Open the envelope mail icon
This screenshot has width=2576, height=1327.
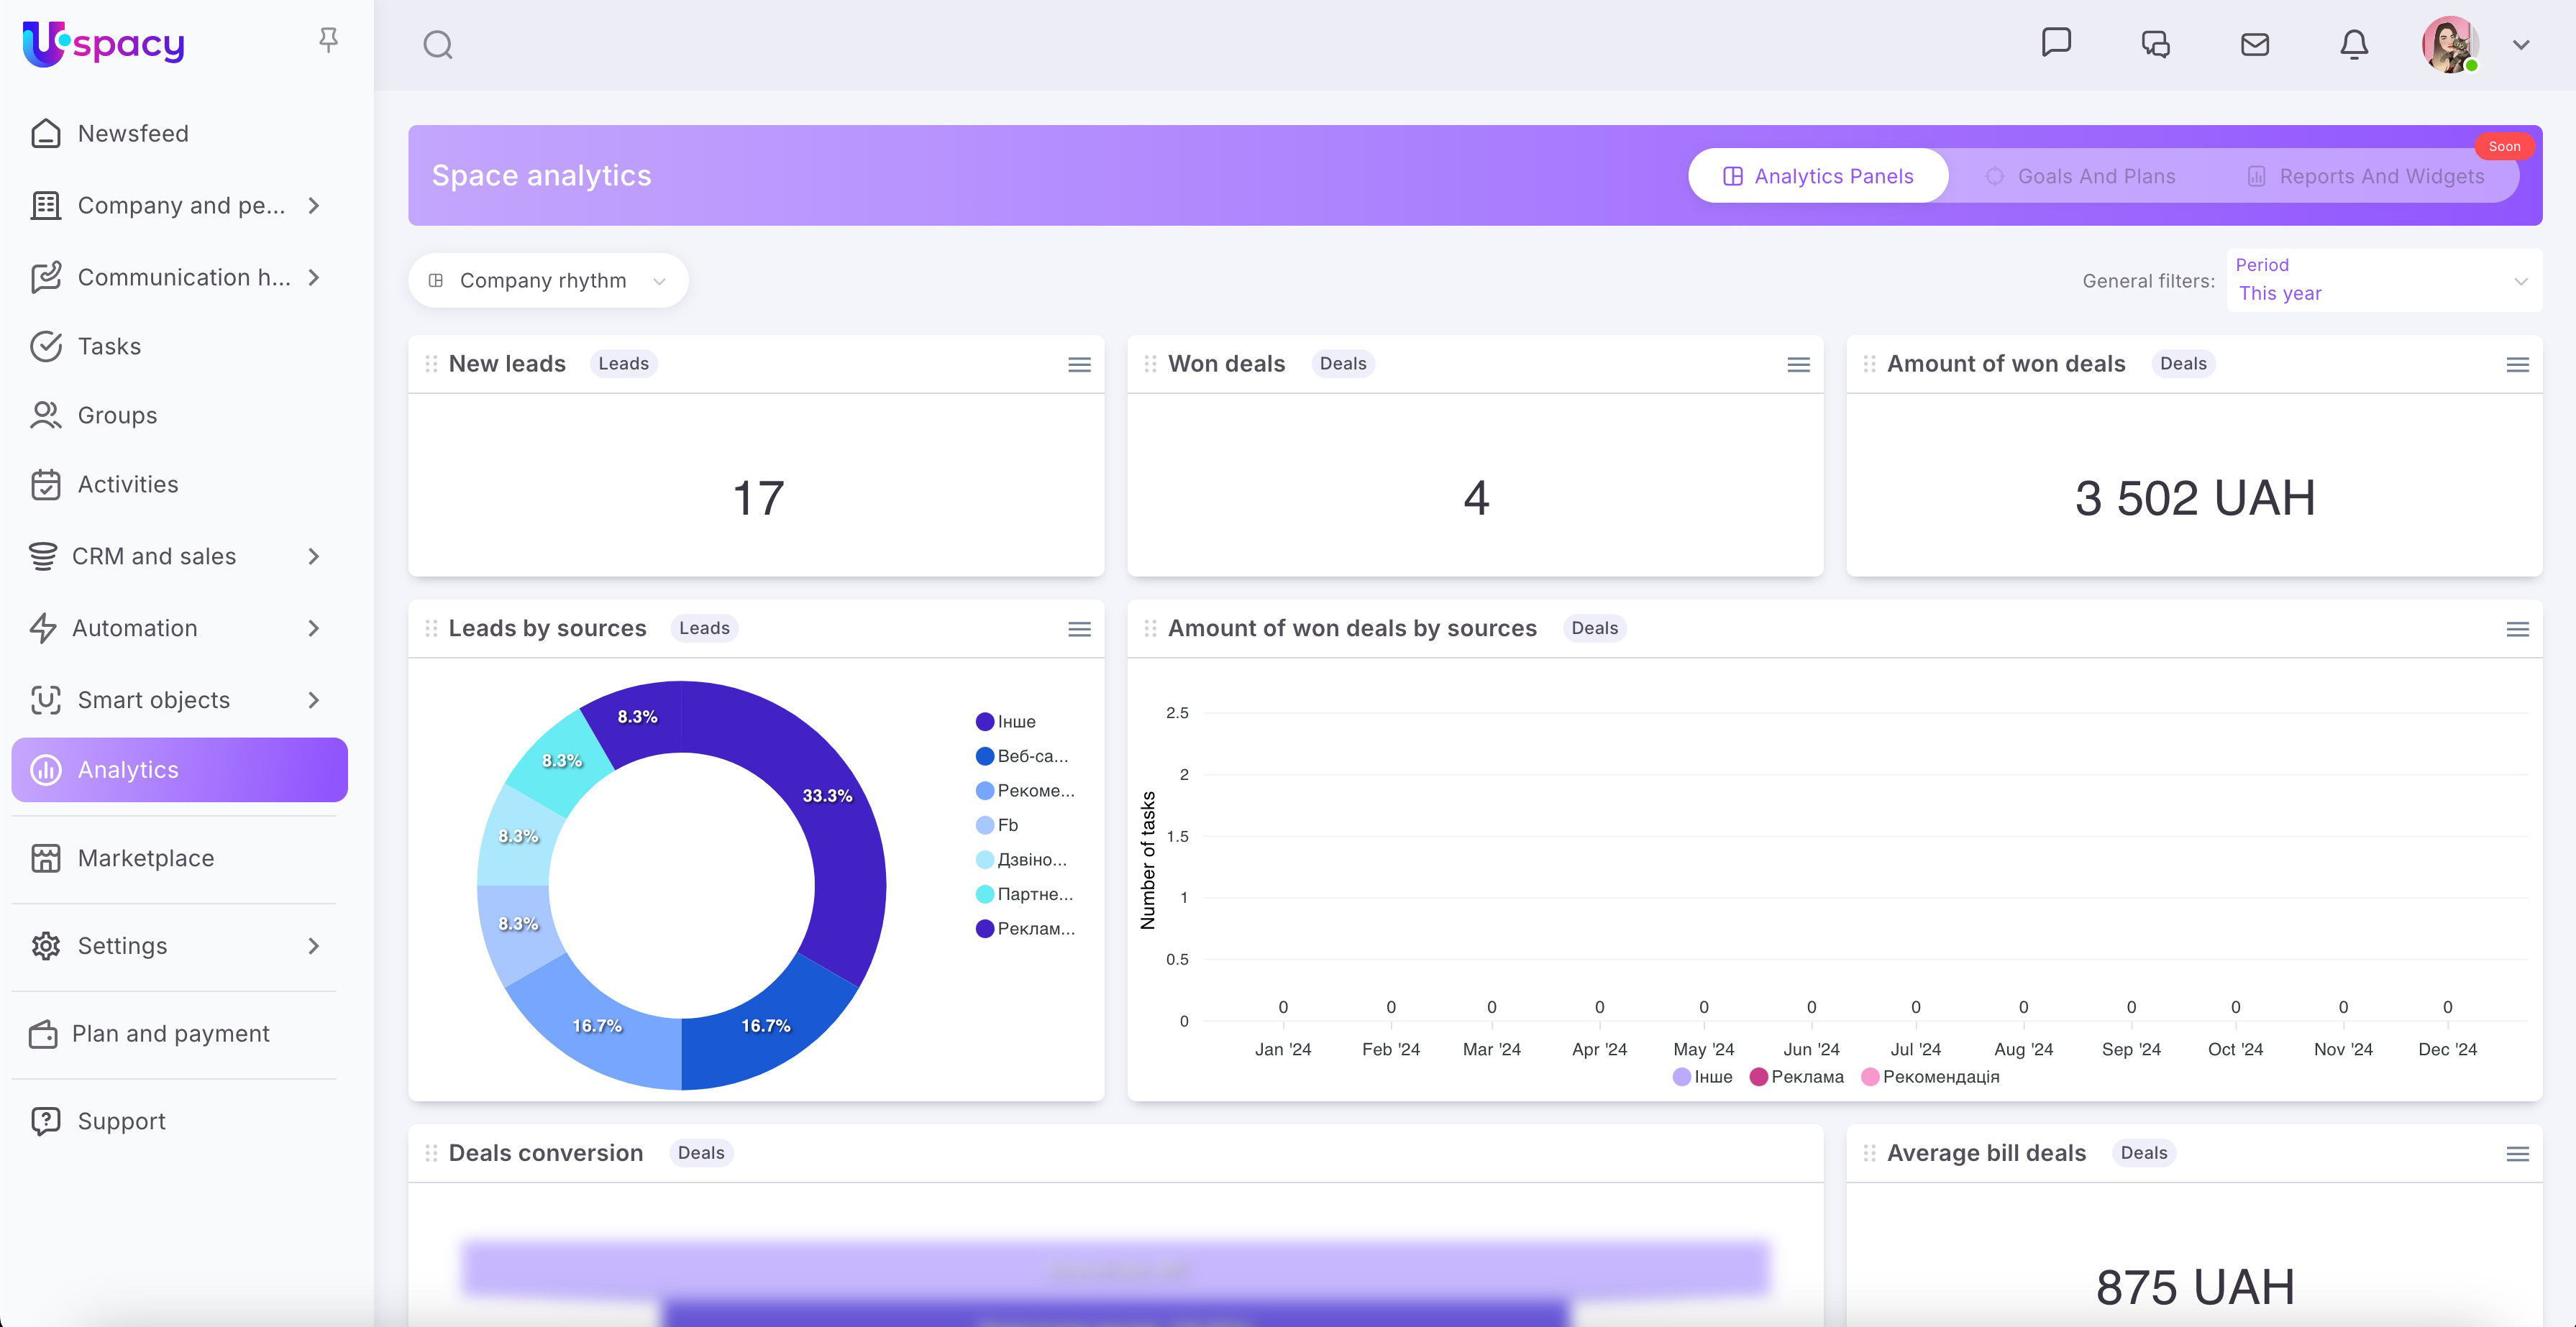(2254, 45)
